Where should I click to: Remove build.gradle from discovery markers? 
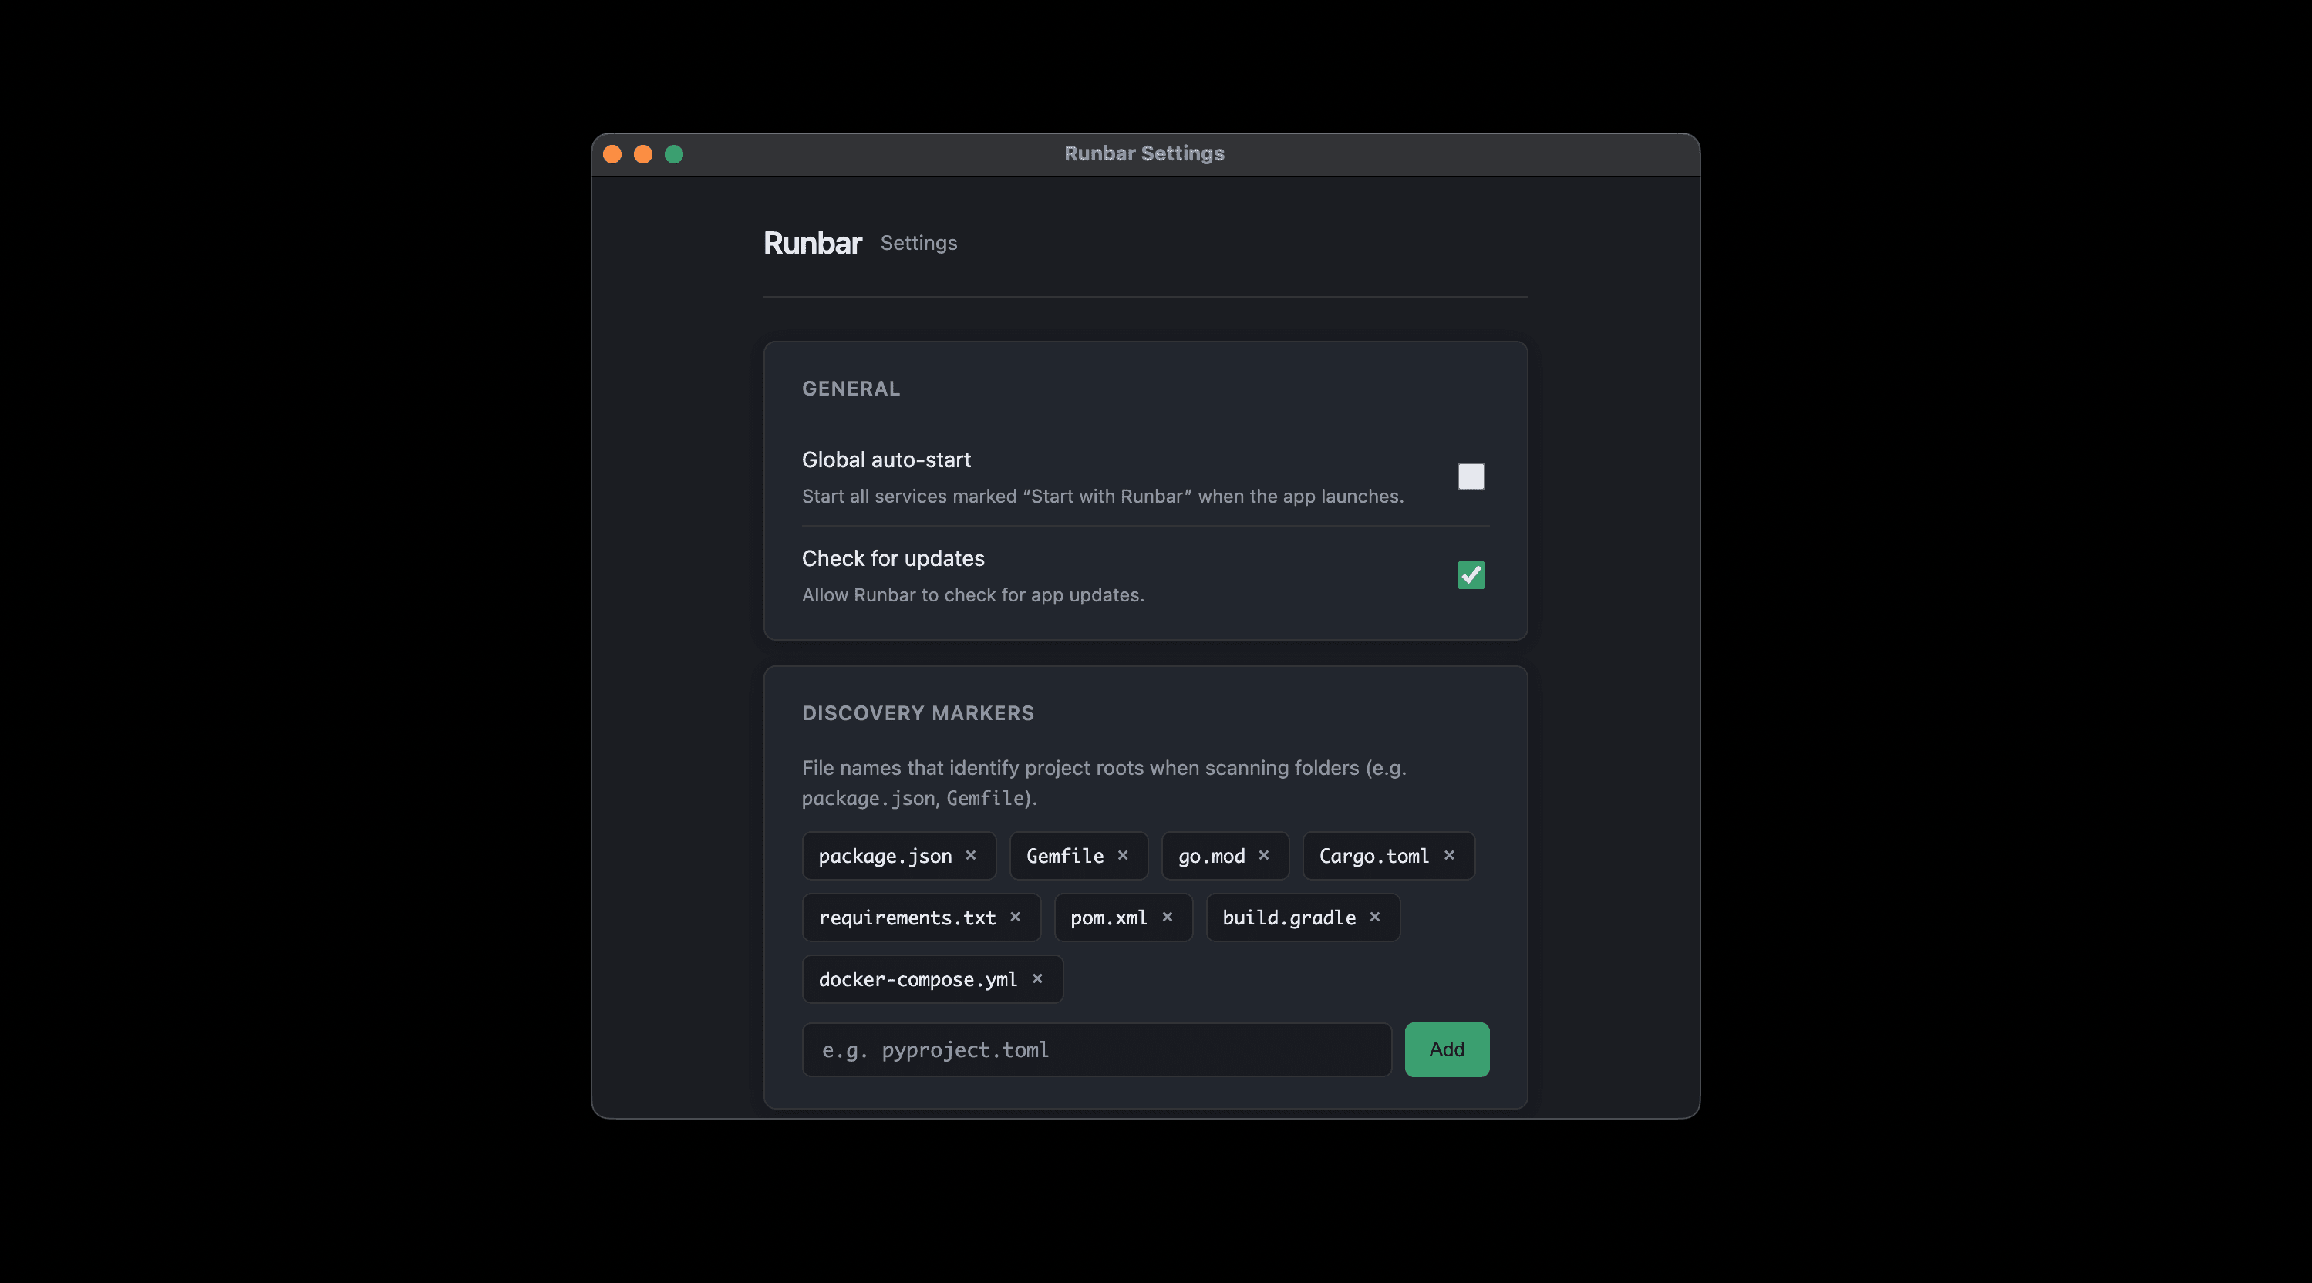(x=1374, y=917)
